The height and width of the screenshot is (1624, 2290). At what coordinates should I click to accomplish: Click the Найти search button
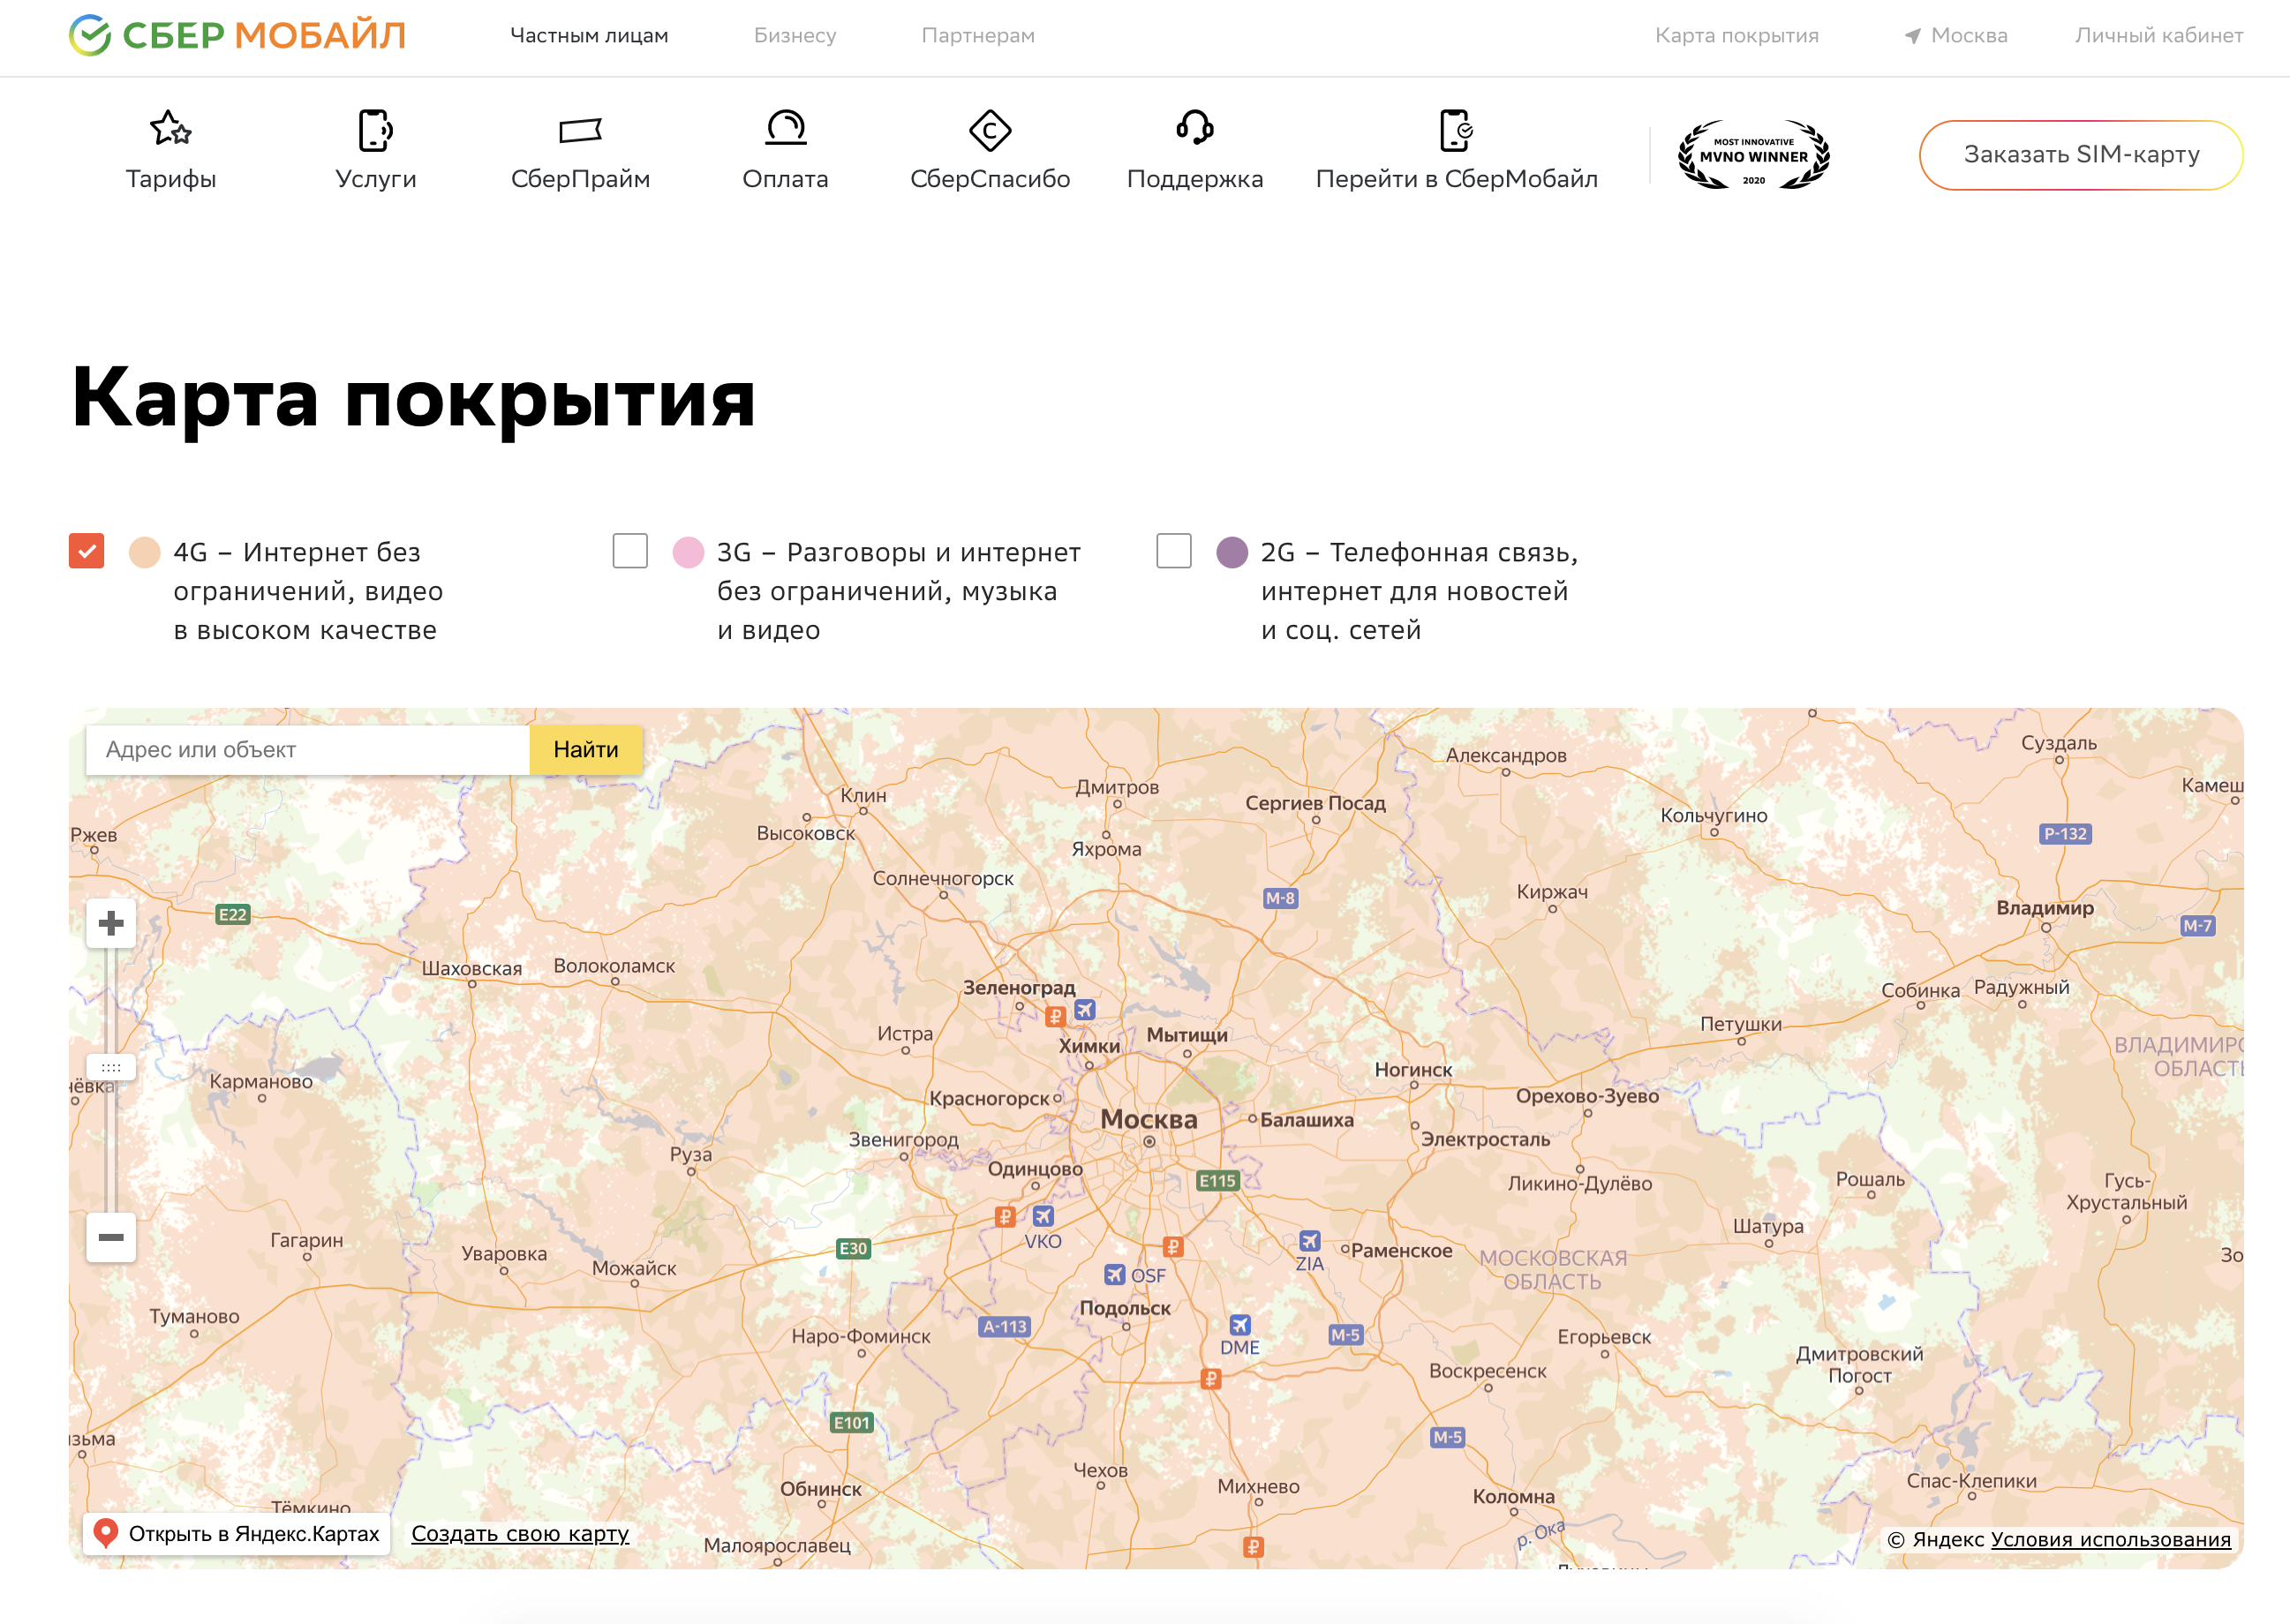coord(586,750)
